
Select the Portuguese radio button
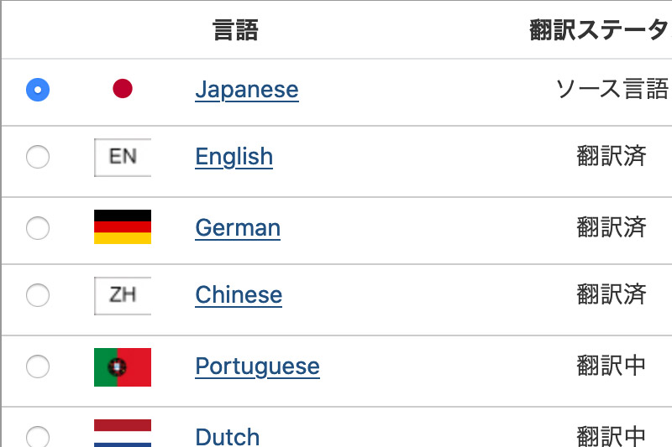point(38,366)
